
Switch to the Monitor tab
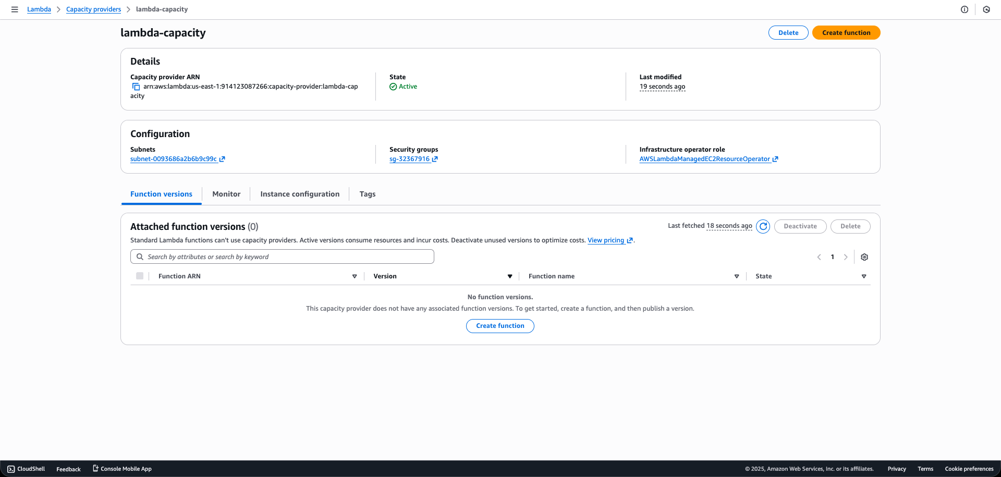(226, 193)
